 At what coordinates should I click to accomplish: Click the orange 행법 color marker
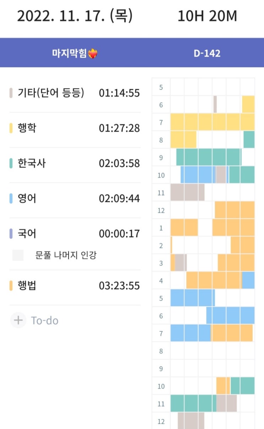11,286
